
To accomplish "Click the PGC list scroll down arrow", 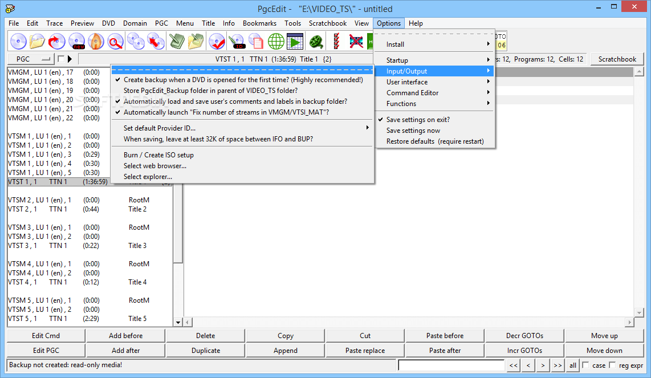I will click(x=178, y=322).
